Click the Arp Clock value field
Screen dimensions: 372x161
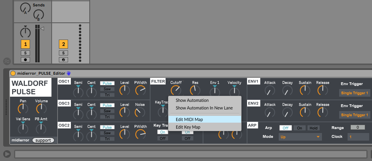click(358, 137)
